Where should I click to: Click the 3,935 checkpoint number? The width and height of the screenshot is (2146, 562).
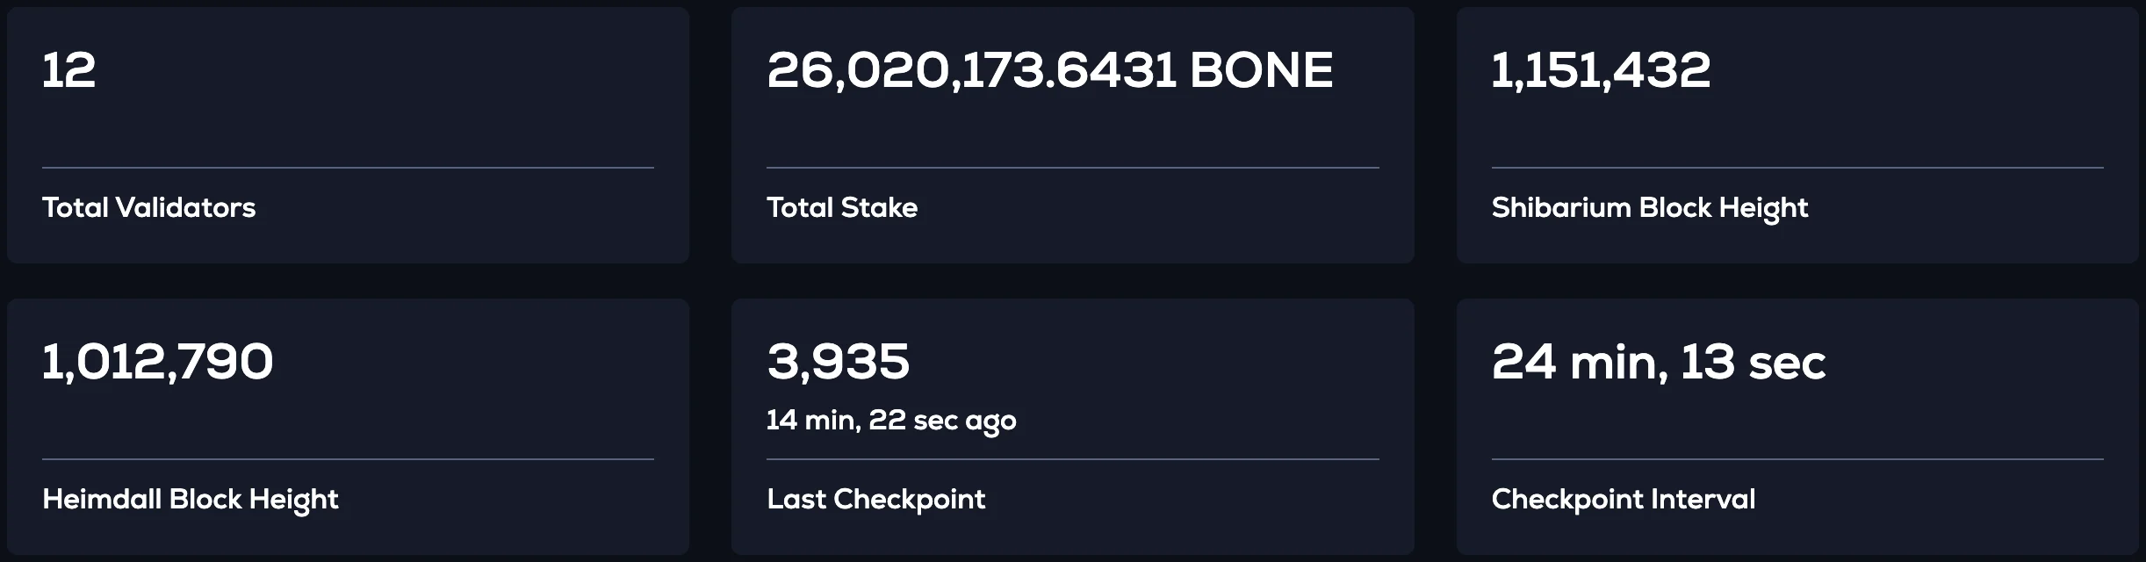(838, 362)
